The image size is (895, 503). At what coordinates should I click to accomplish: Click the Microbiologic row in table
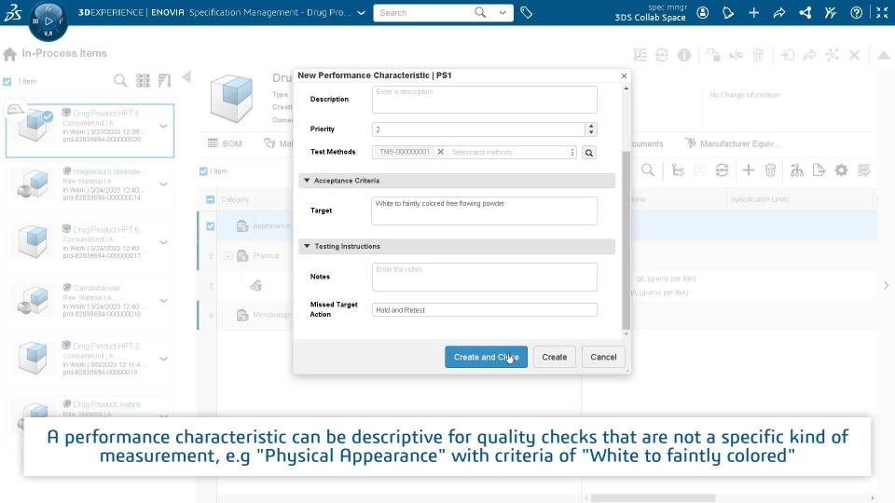click(x=272, y=315)
